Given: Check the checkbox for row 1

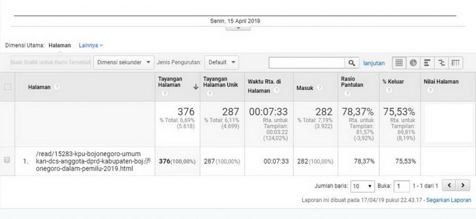Looking at the screenshot, I should [7, 160].
